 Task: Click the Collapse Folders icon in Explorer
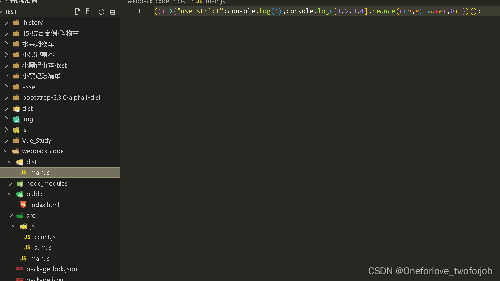pos(113,11)
